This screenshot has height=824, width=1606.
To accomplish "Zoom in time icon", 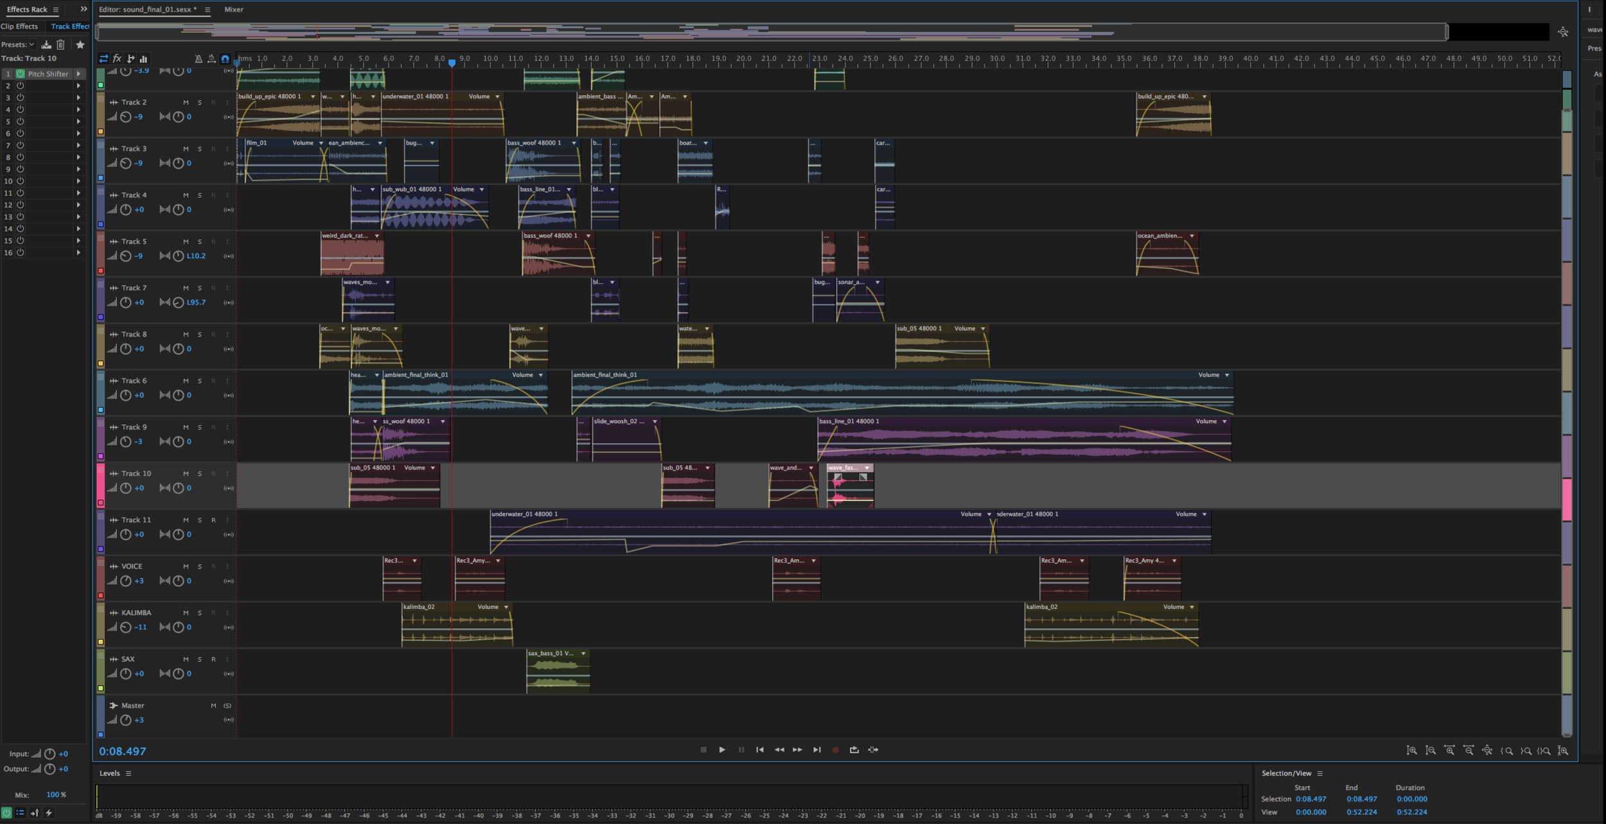I will pyautogui.click(x=1449, y=750).
